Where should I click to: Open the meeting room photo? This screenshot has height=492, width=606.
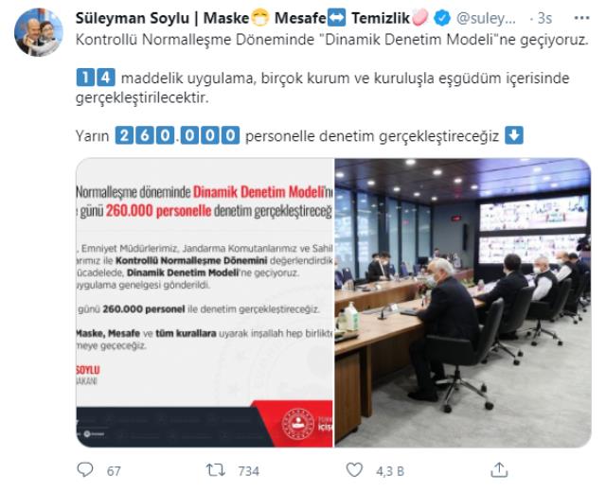[463, 303]
